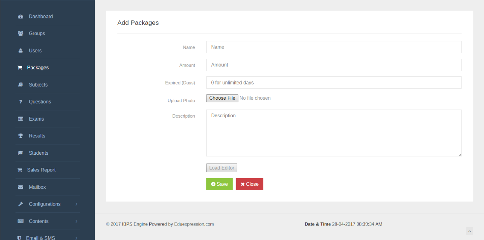Click the scroll-to-top arrow button
The width and height of the screenshot is (484, 240).
click(469, 231)
